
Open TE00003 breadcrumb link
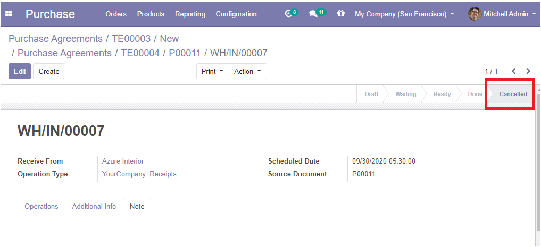tap(131, 39)
